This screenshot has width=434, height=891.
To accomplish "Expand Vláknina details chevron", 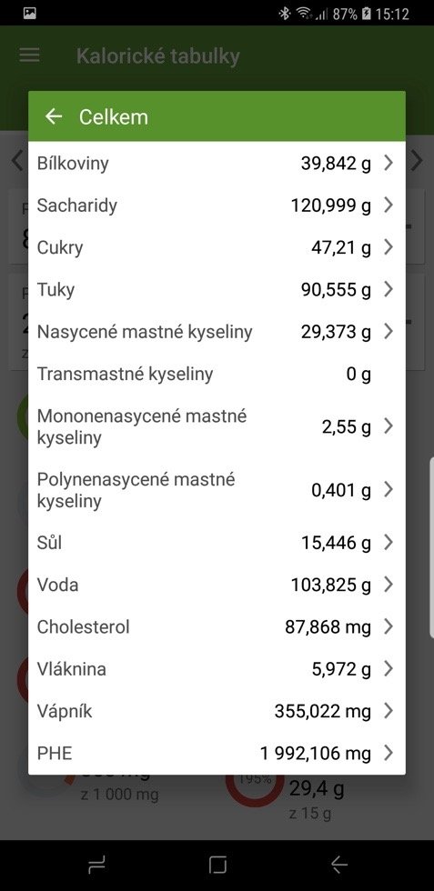I will (389, 669).
